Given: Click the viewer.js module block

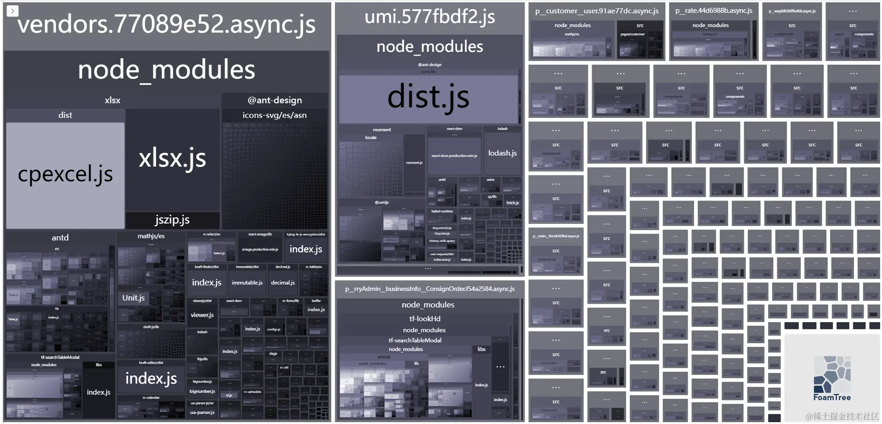Looking at the screenshot, I should pos(202,315).
